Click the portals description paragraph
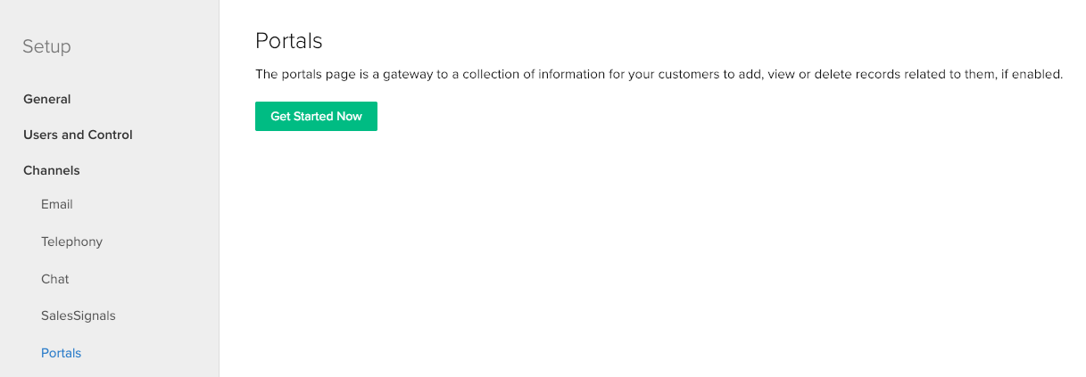Screen dimensions: 1086x377 click(659, 75)
